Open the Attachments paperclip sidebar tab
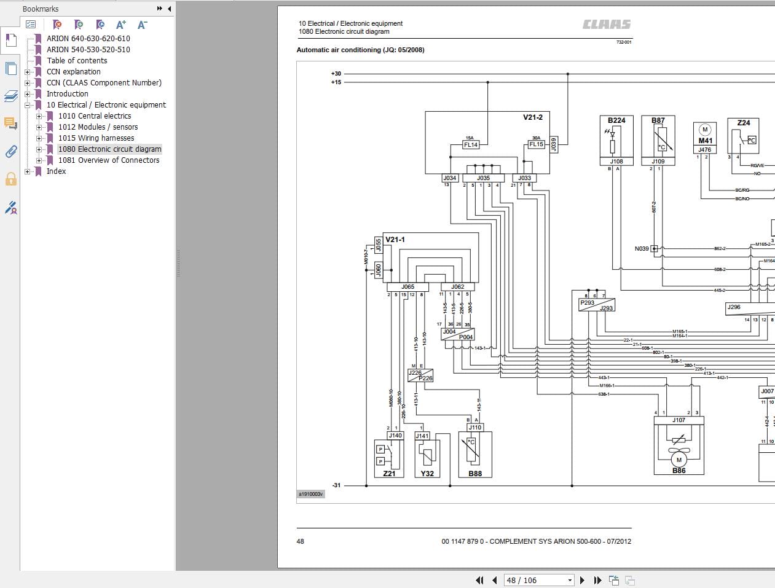The width and height of the screenshot is (775, 588). (x=10, y=151)
